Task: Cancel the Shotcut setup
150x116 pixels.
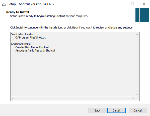Action: (138, 110)
